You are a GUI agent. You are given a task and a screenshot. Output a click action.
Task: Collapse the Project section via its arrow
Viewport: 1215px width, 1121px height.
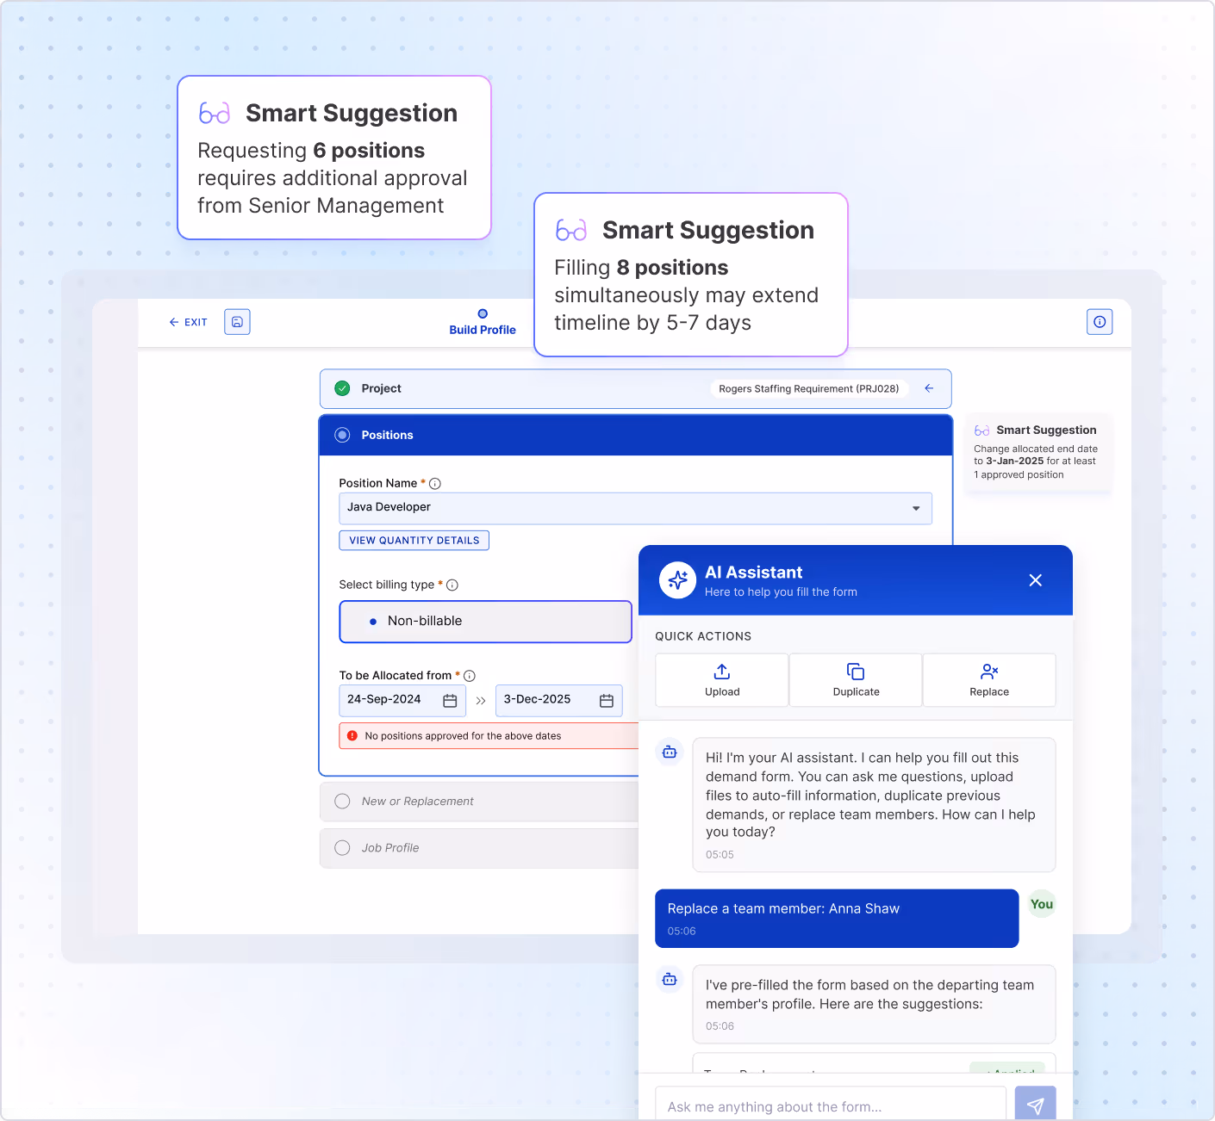pos(929,388)
